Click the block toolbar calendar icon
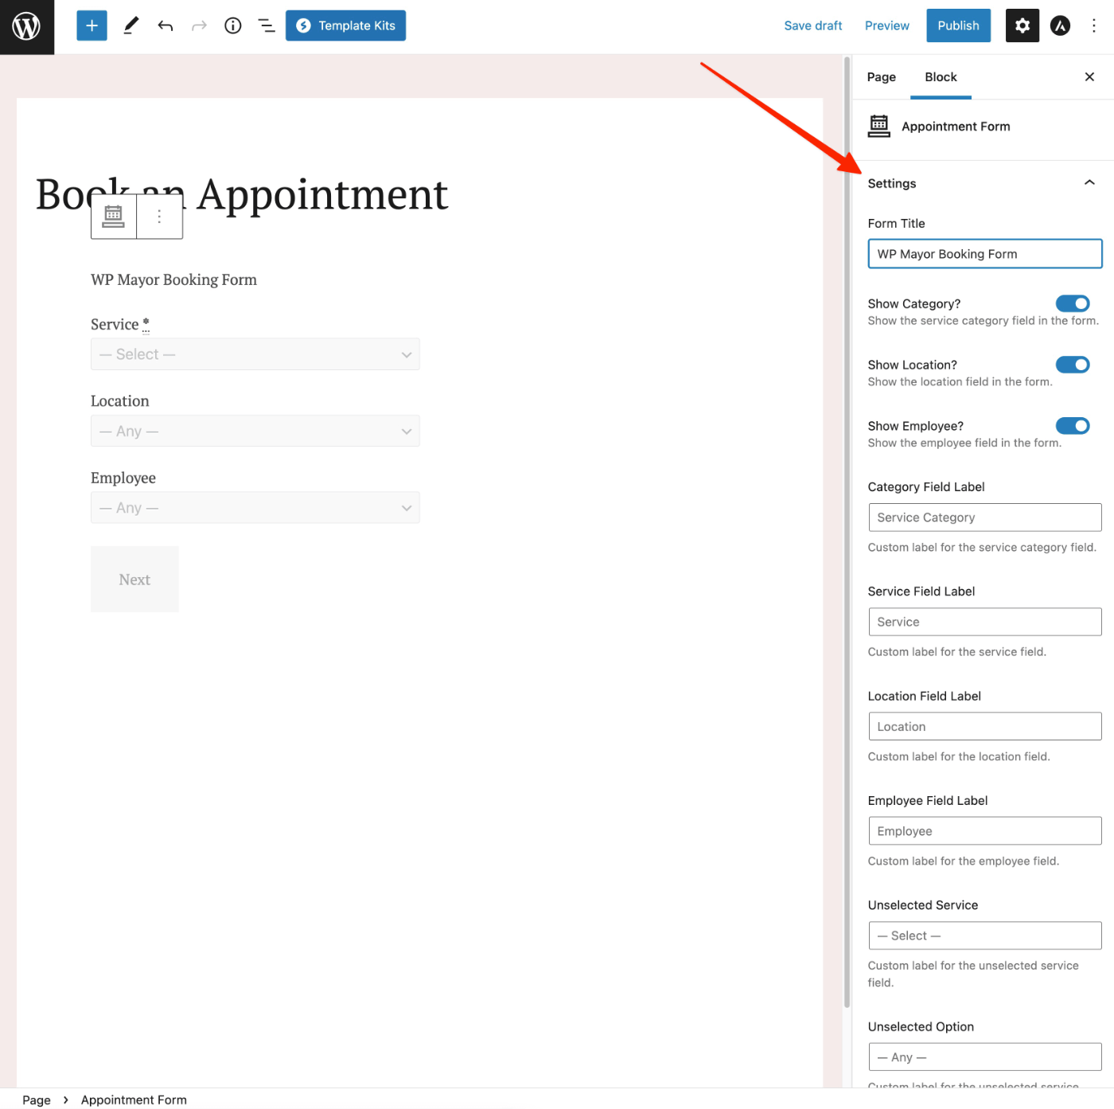This screenshot has height=1109, width=1114. 114,216
